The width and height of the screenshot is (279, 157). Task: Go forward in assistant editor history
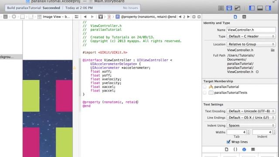tap(92, 17)
